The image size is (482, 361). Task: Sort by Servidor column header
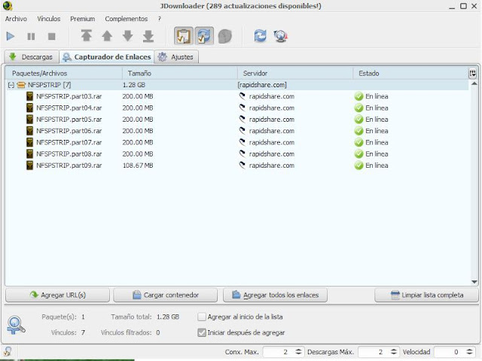(x=295, y=74)
